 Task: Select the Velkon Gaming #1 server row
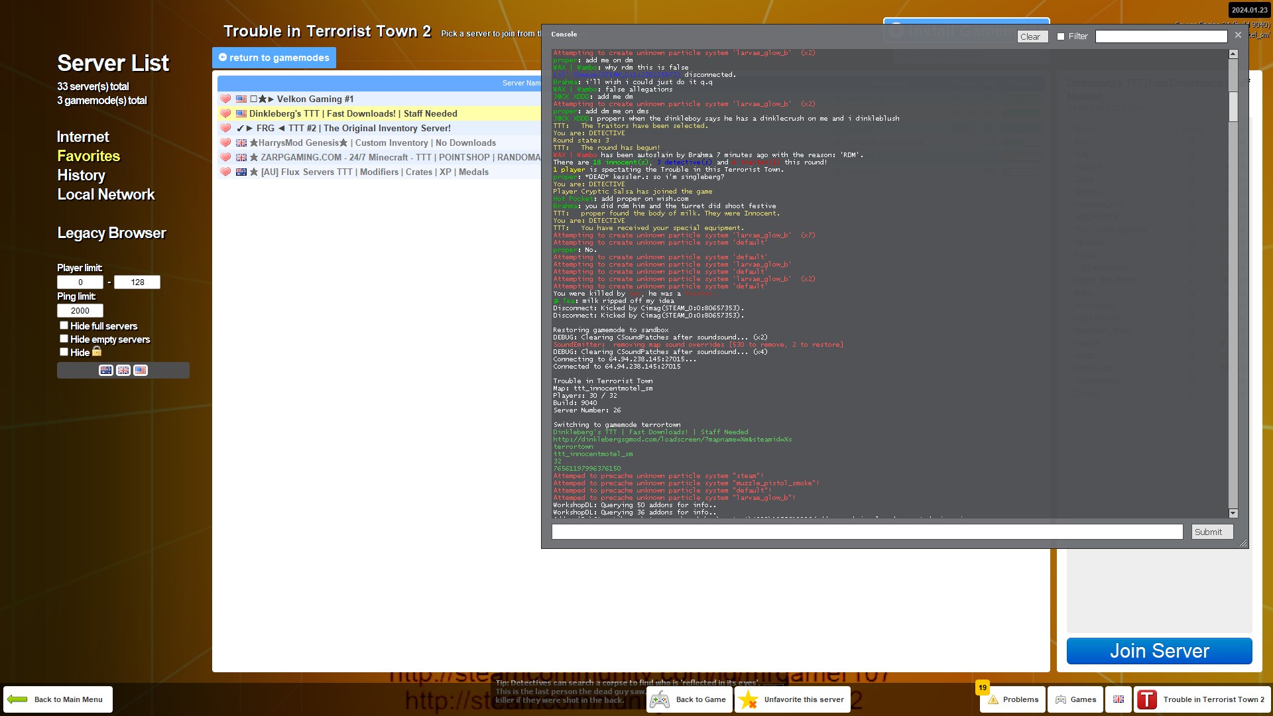(379, 99)
